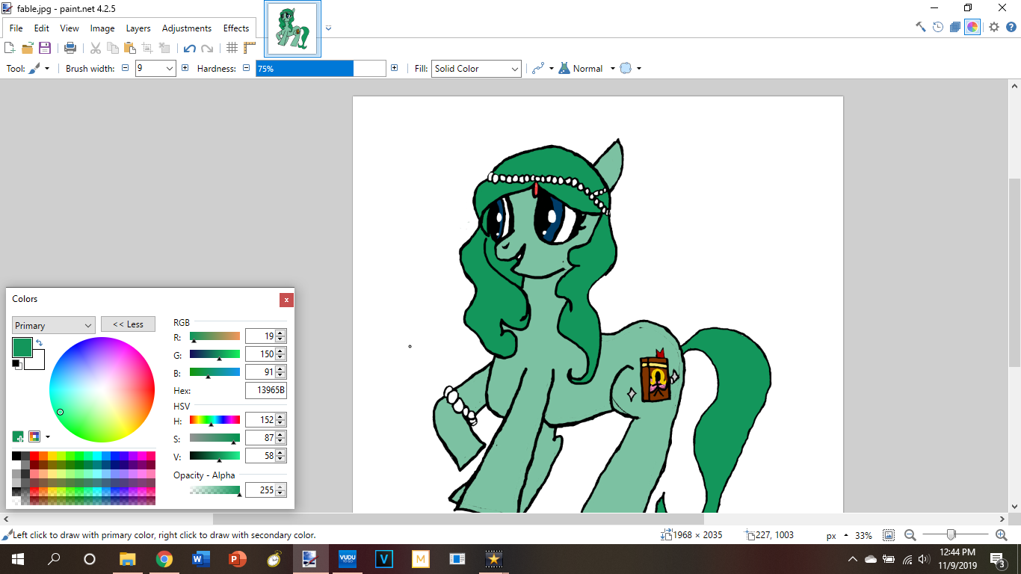
Task: Click the Add color to palette icon
Action: coord(18,436)
